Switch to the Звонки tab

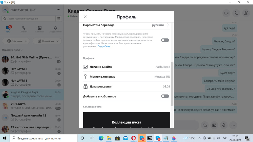point(24,29)
